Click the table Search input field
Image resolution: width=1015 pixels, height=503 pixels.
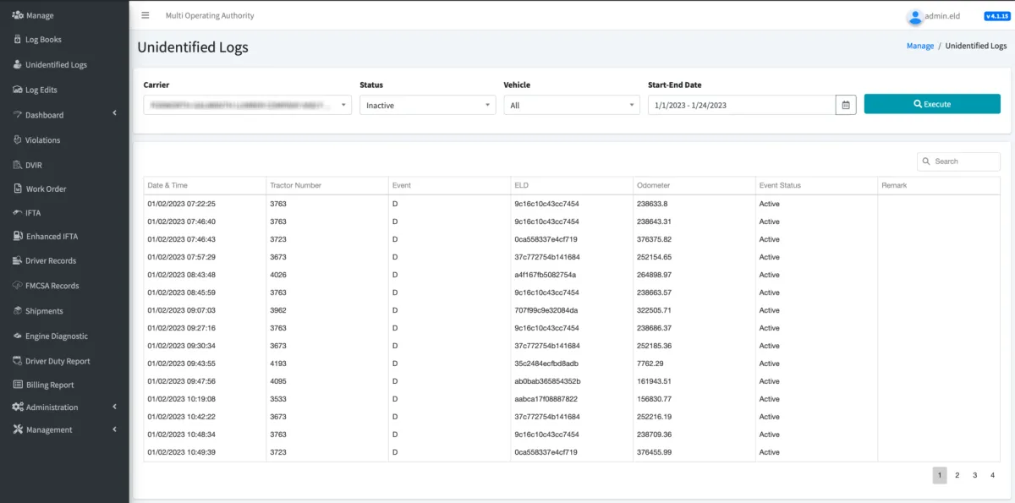click(x=965, y=161)
